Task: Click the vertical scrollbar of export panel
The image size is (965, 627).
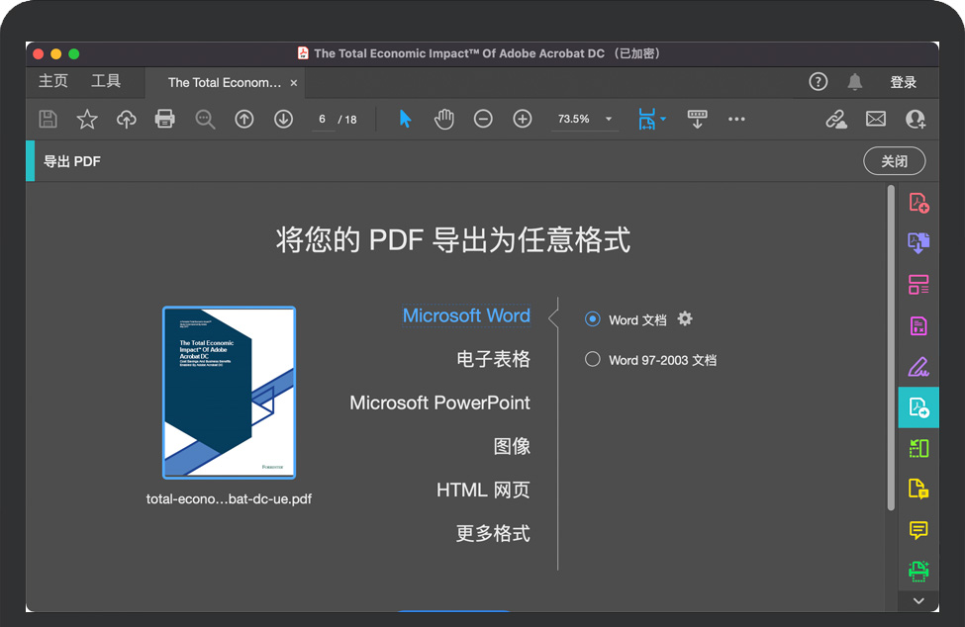Action: (x=891, y=346)
